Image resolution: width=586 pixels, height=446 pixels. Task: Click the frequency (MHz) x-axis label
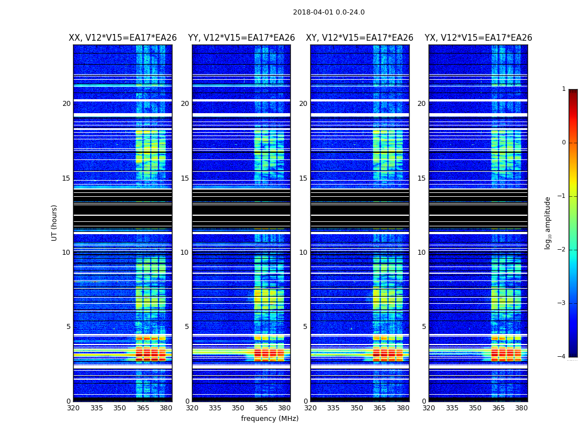[x=270, y=419]
